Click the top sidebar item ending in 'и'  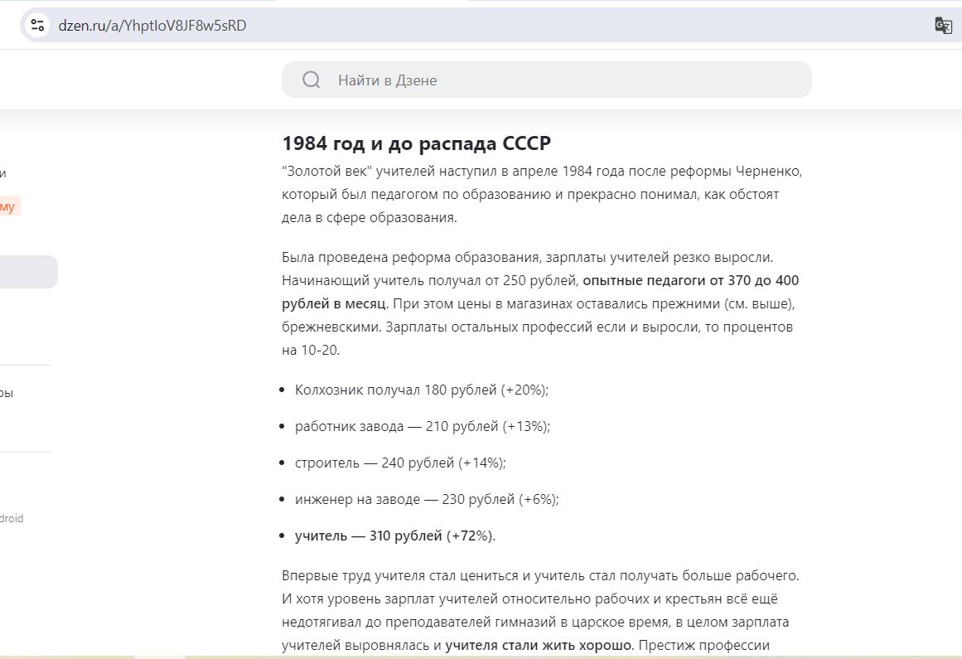coord(3,173)
